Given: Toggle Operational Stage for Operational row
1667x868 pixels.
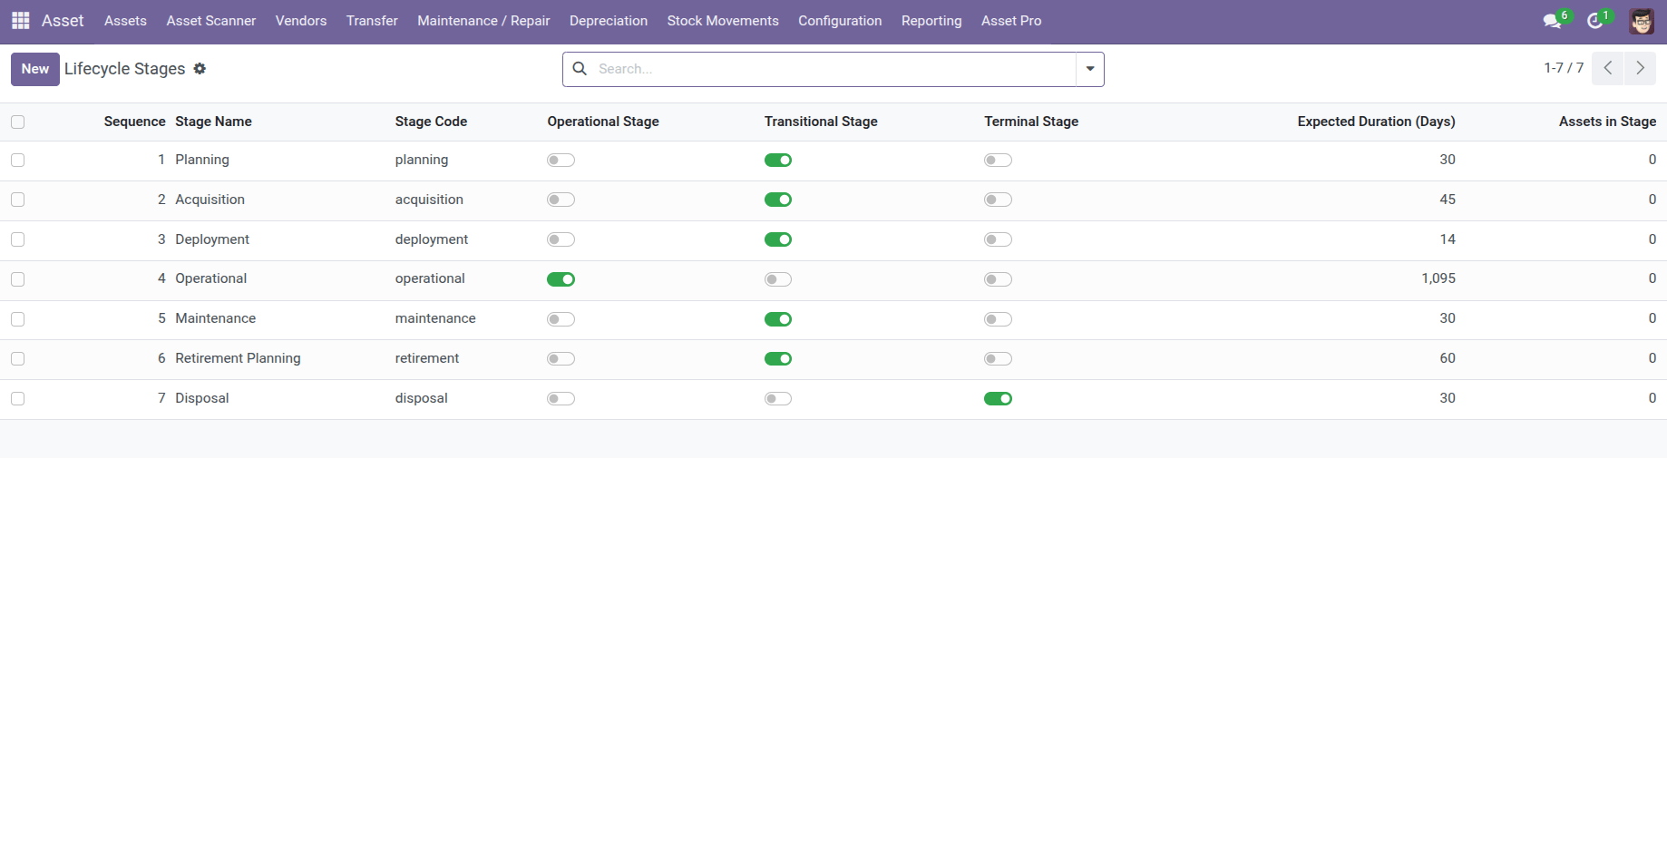Looking at the screenshot, I should point(561,279).
